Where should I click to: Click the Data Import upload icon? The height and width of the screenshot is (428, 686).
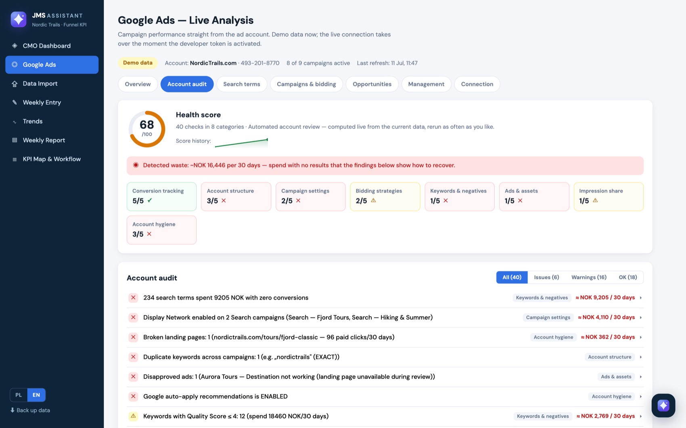tap(15, 83)
